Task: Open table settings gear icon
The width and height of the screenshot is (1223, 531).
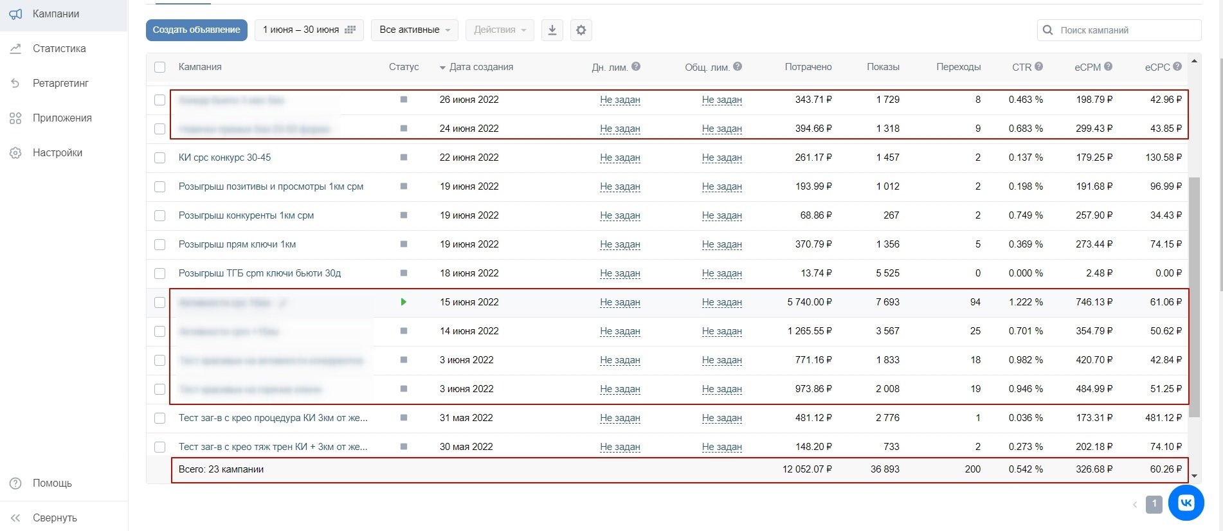Action: pos(581,30)
